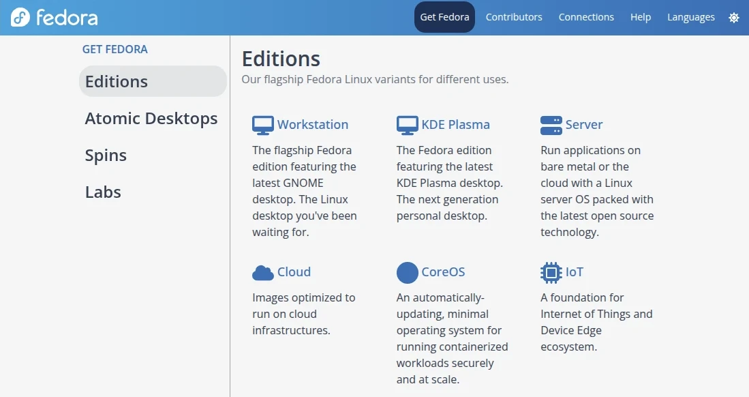Open the Languages dropdown
Screen dimensions: 749x397
690,17
